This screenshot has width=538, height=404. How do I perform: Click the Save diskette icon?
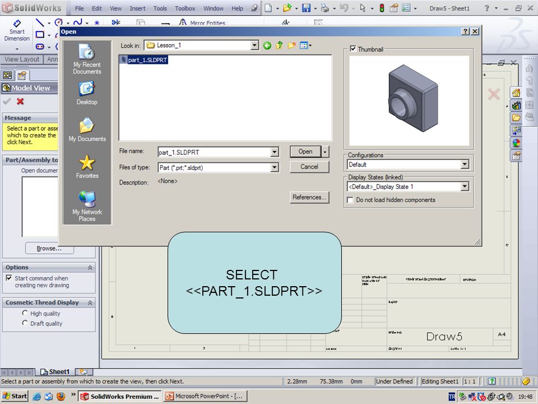[x=306, y=8]
